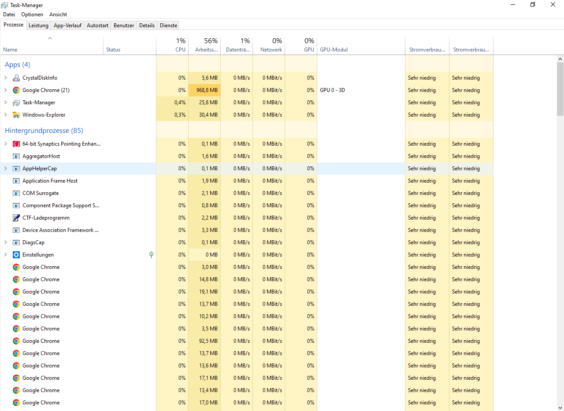
Task: Sort by the GPU-Modul column header
Action: pyautogui.click(x=361, y=46)
